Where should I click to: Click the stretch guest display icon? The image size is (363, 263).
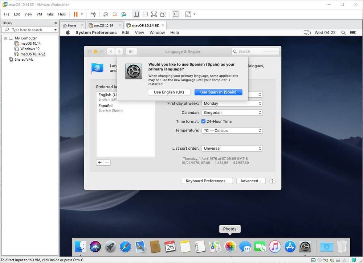[x=188, y=14]
